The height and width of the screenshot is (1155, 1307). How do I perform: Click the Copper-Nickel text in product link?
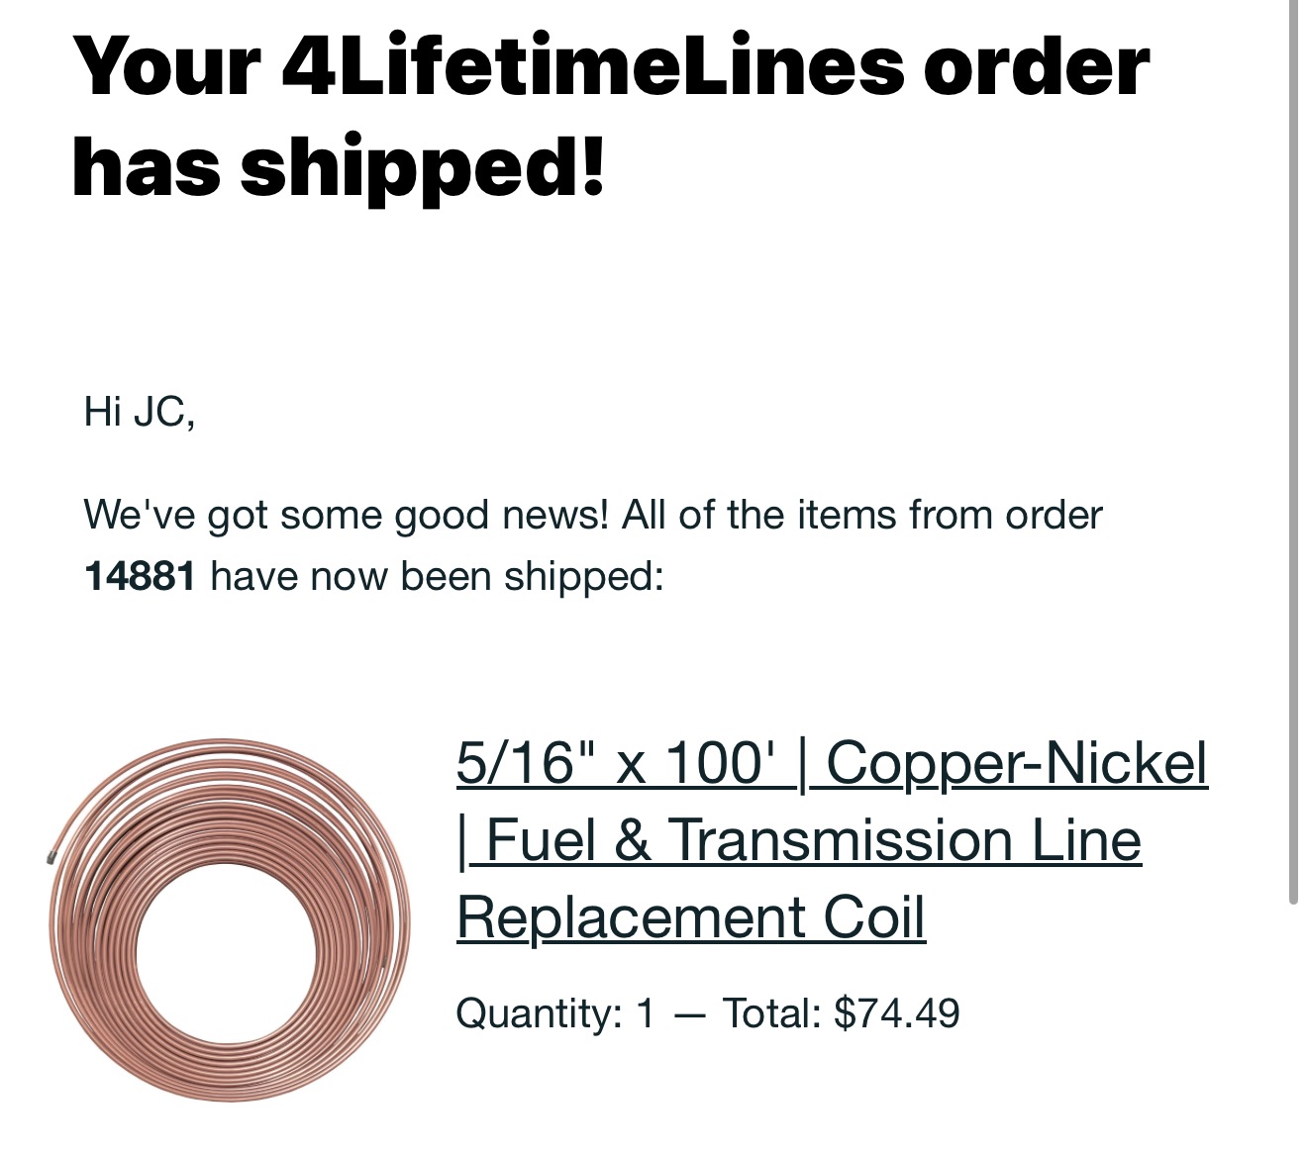coord(1018,764)
